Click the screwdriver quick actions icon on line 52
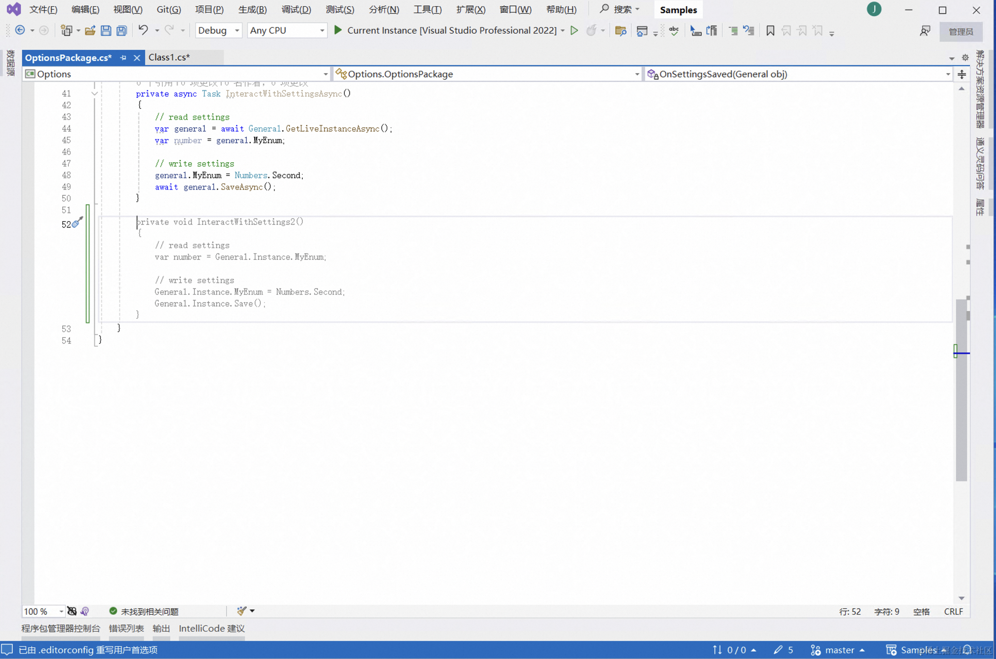This screenshot has width=996, height=659. click(77, 222)
